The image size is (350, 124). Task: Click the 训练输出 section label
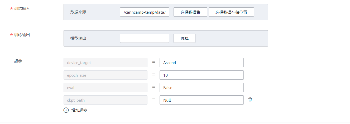coord(22,35)
